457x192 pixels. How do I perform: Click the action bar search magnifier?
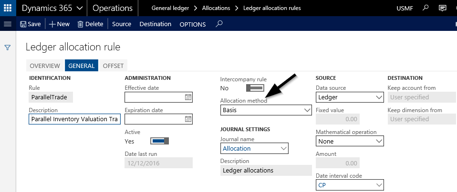pos(219,24)
